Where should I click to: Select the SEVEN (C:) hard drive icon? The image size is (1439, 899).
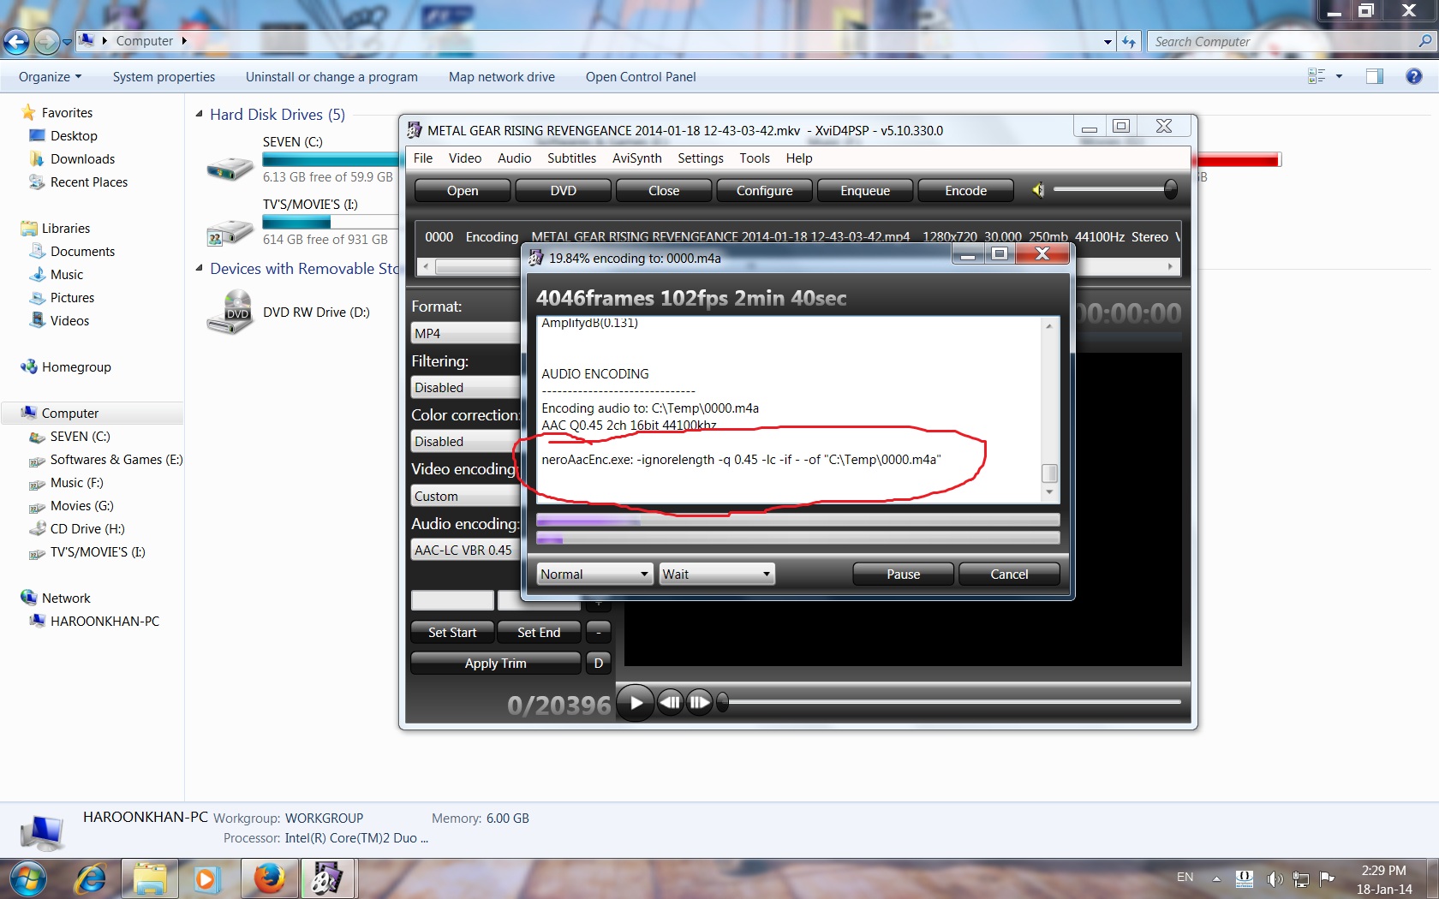pyautogui.click(x=230, y=167)
